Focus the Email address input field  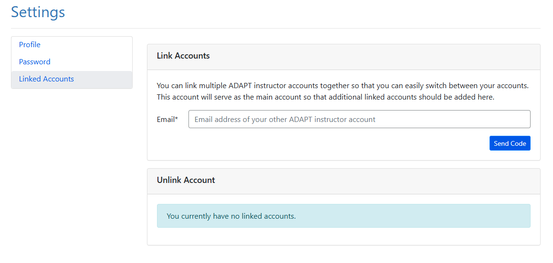(359, 120)
